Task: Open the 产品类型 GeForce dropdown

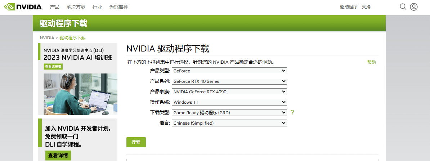Action: click(x=229, y=71)
